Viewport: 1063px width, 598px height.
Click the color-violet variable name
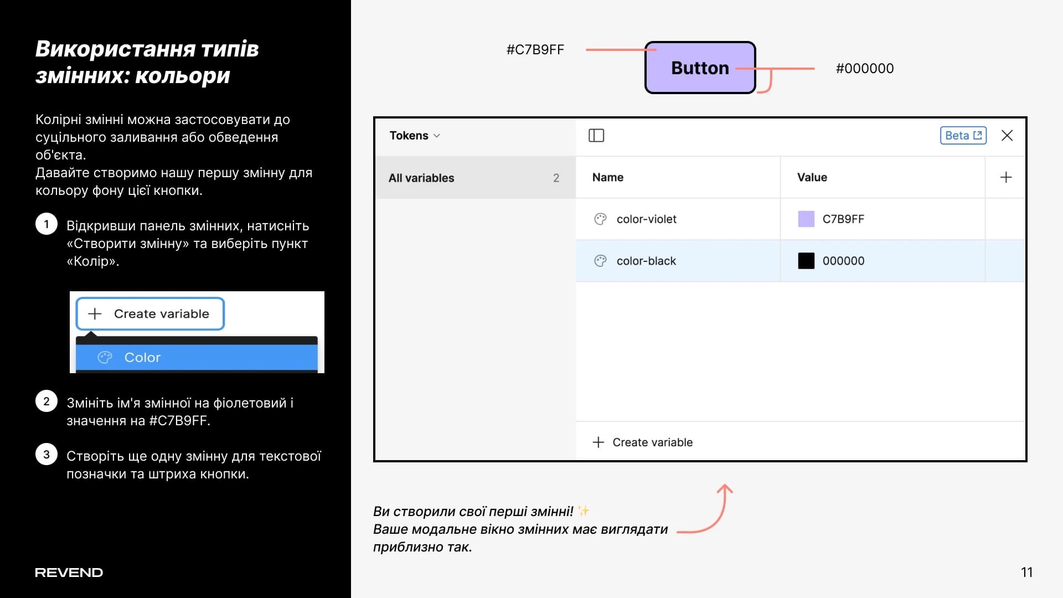click(x=646, y=219)
